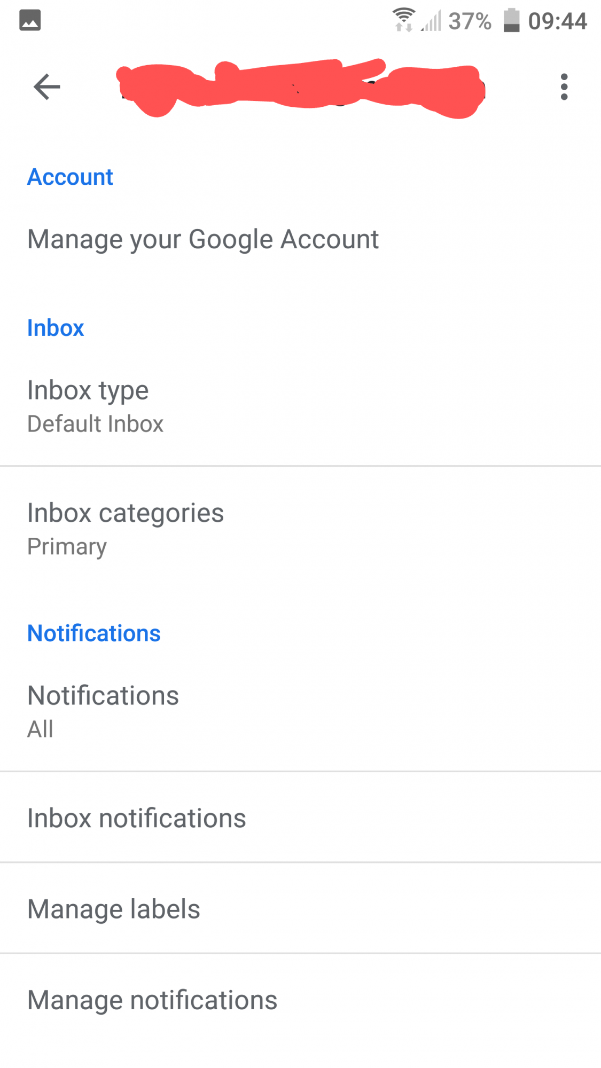Tap the Wi-Fi status icon
The width and height of the screenshot is (601, 1068).
coord(404,20)
